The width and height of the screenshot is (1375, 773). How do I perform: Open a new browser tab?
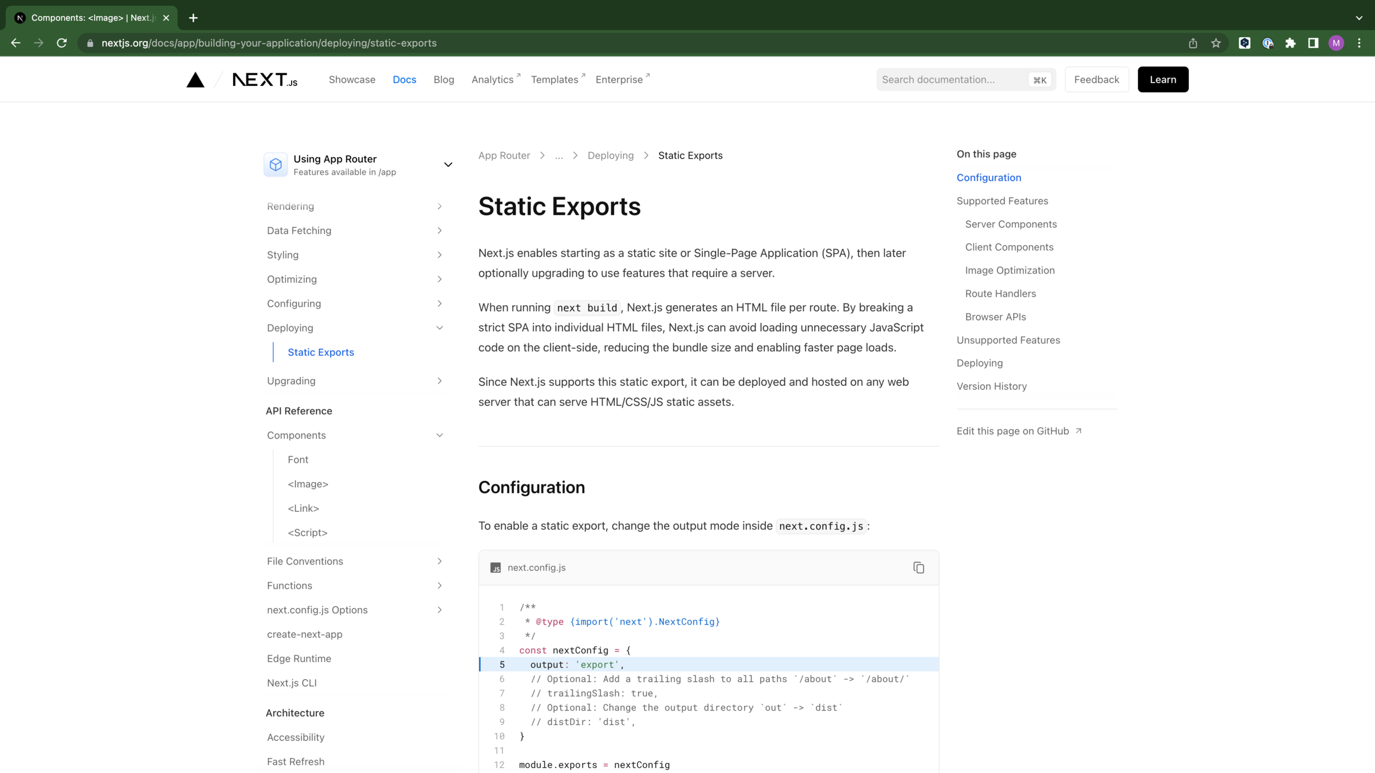193,18
